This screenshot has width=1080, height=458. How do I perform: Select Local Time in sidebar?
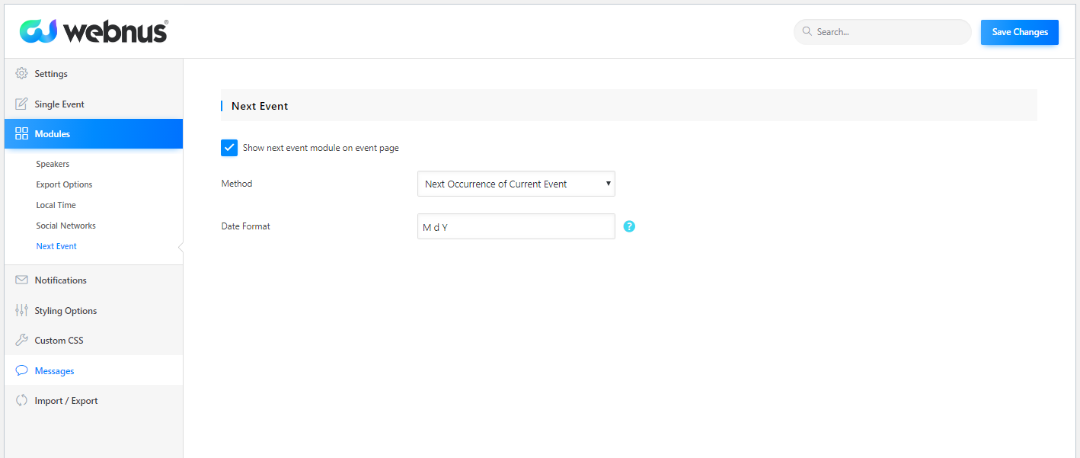[x=56, y=205]
